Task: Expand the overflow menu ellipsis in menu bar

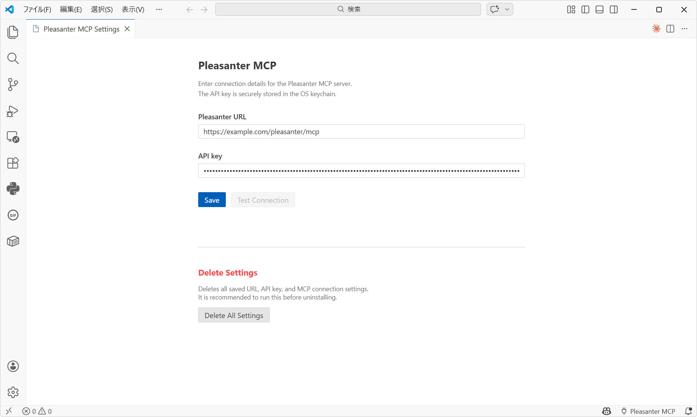Action: [x=159, y=9]
